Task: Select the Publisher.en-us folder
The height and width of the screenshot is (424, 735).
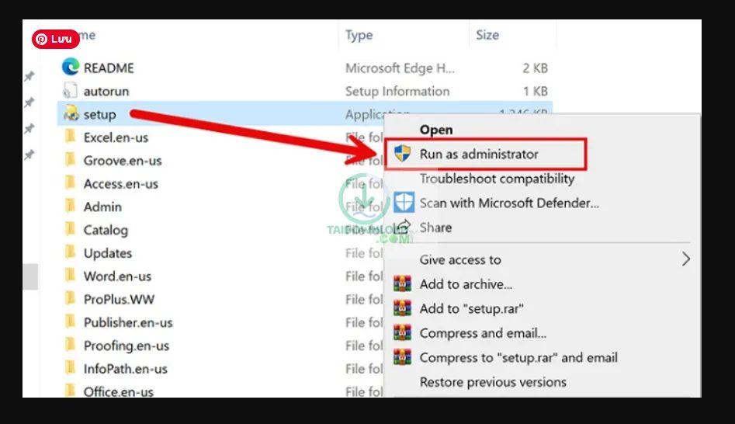Action: [128, 322]
